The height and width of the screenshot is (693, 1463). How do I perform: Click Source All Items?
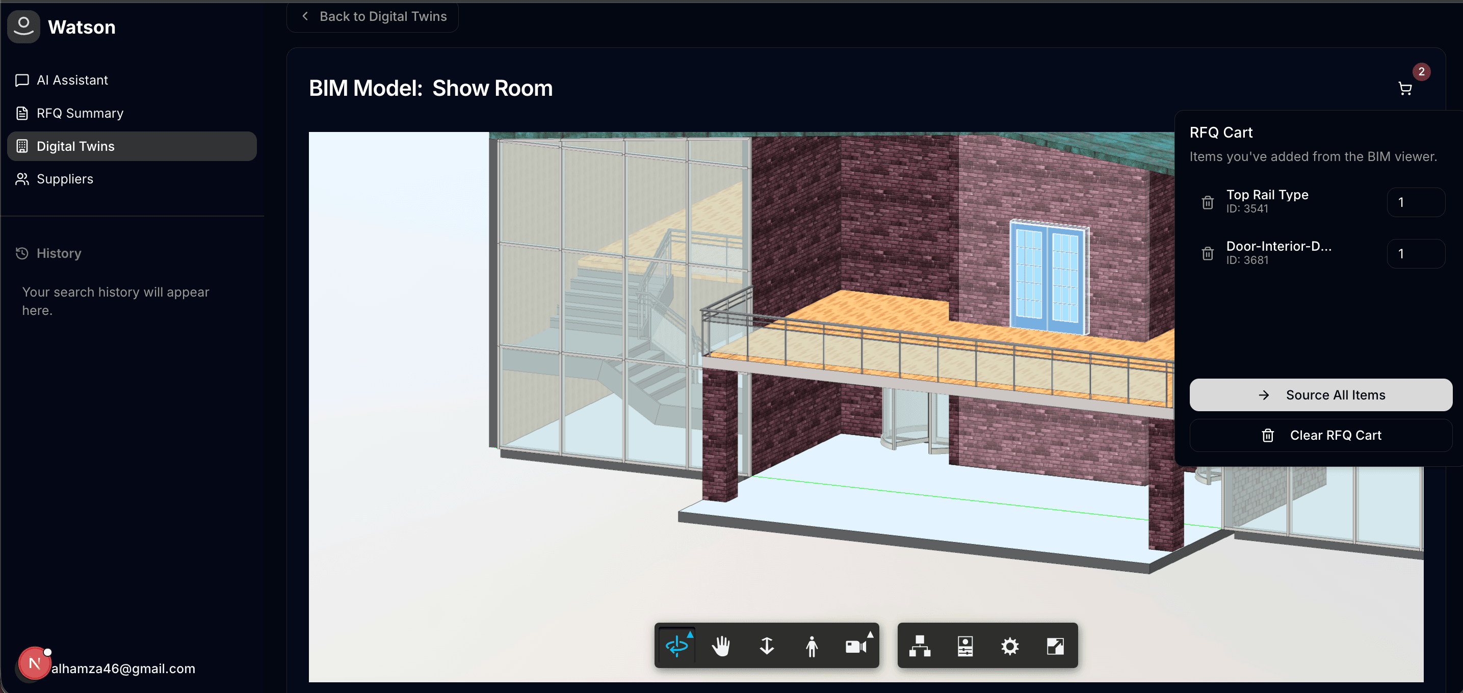click(1320, 394)
